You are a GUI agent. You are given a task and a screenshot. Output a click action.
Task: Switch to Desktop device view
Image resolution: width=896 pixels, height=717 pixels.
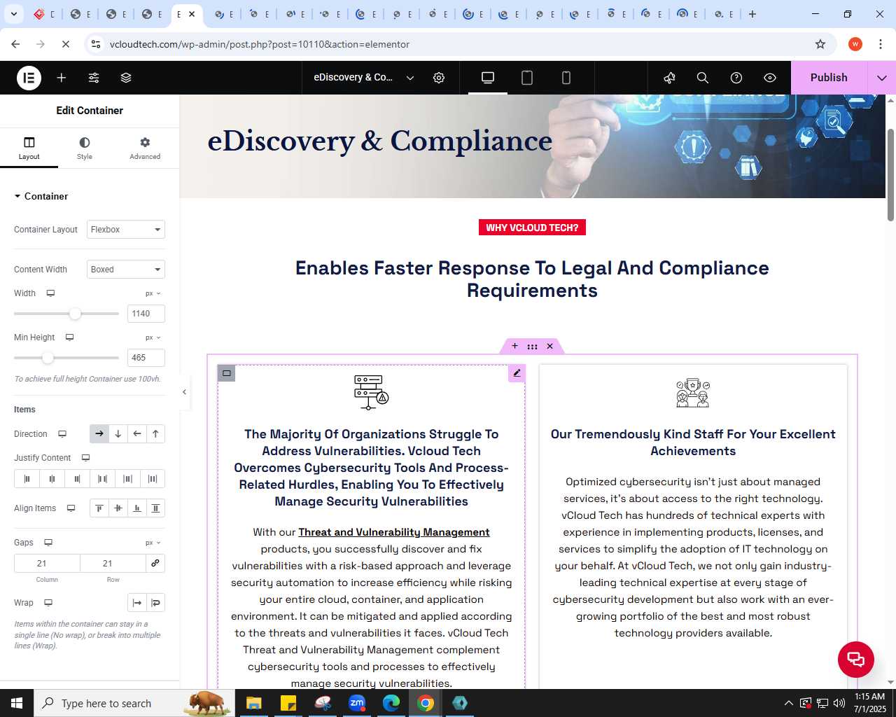click(488, 78)
